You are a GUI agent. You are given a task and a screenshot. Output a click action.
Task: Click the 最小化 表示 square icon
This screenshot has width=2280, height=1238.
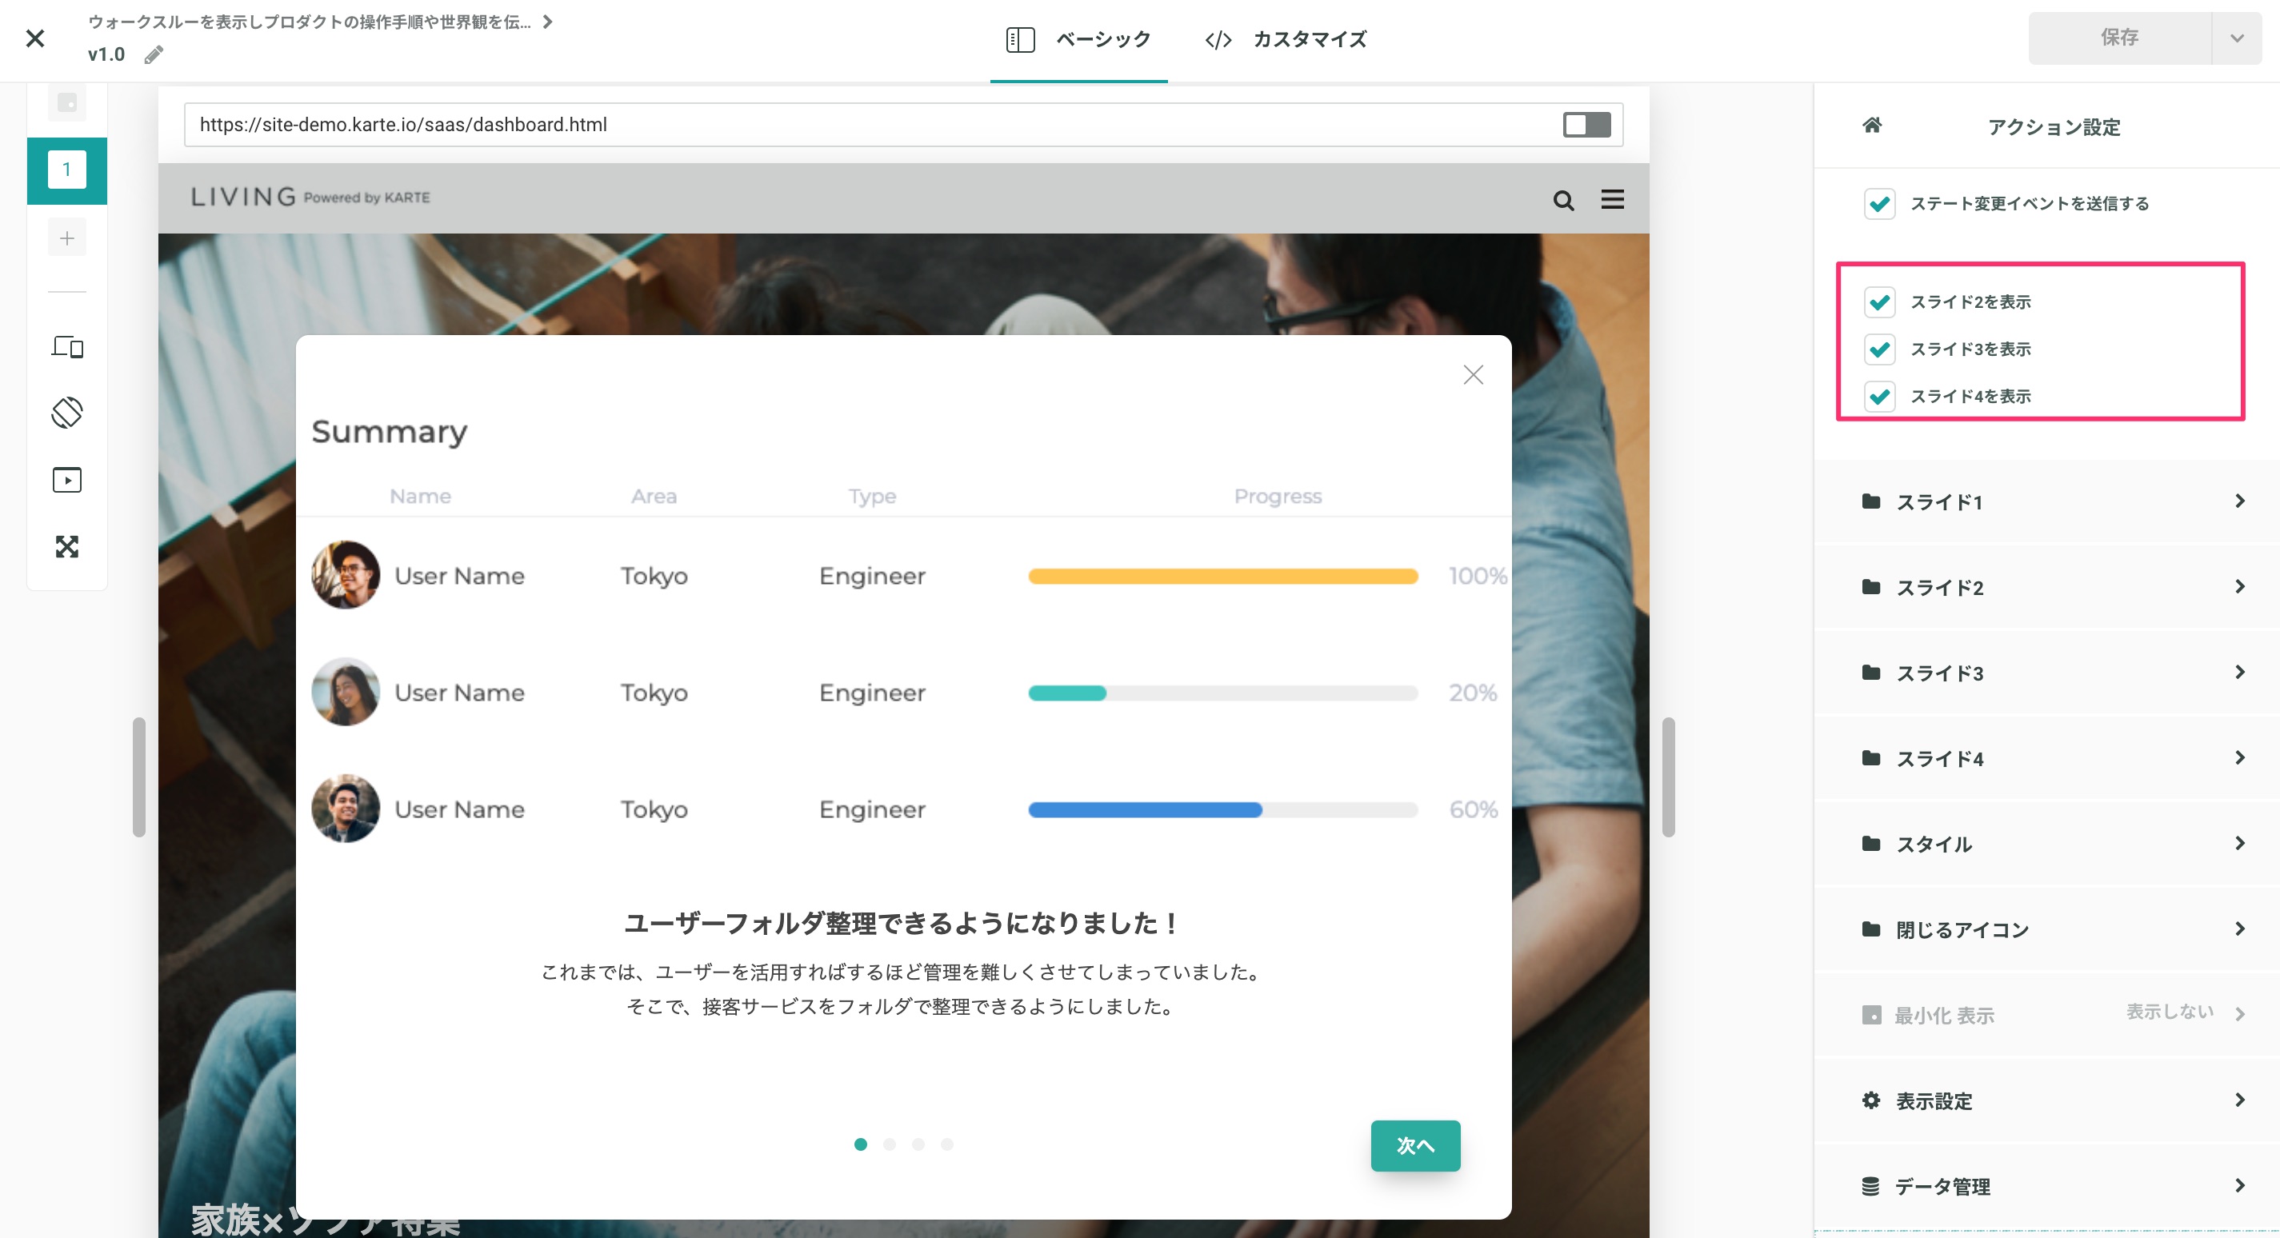click(1871, 1015)
